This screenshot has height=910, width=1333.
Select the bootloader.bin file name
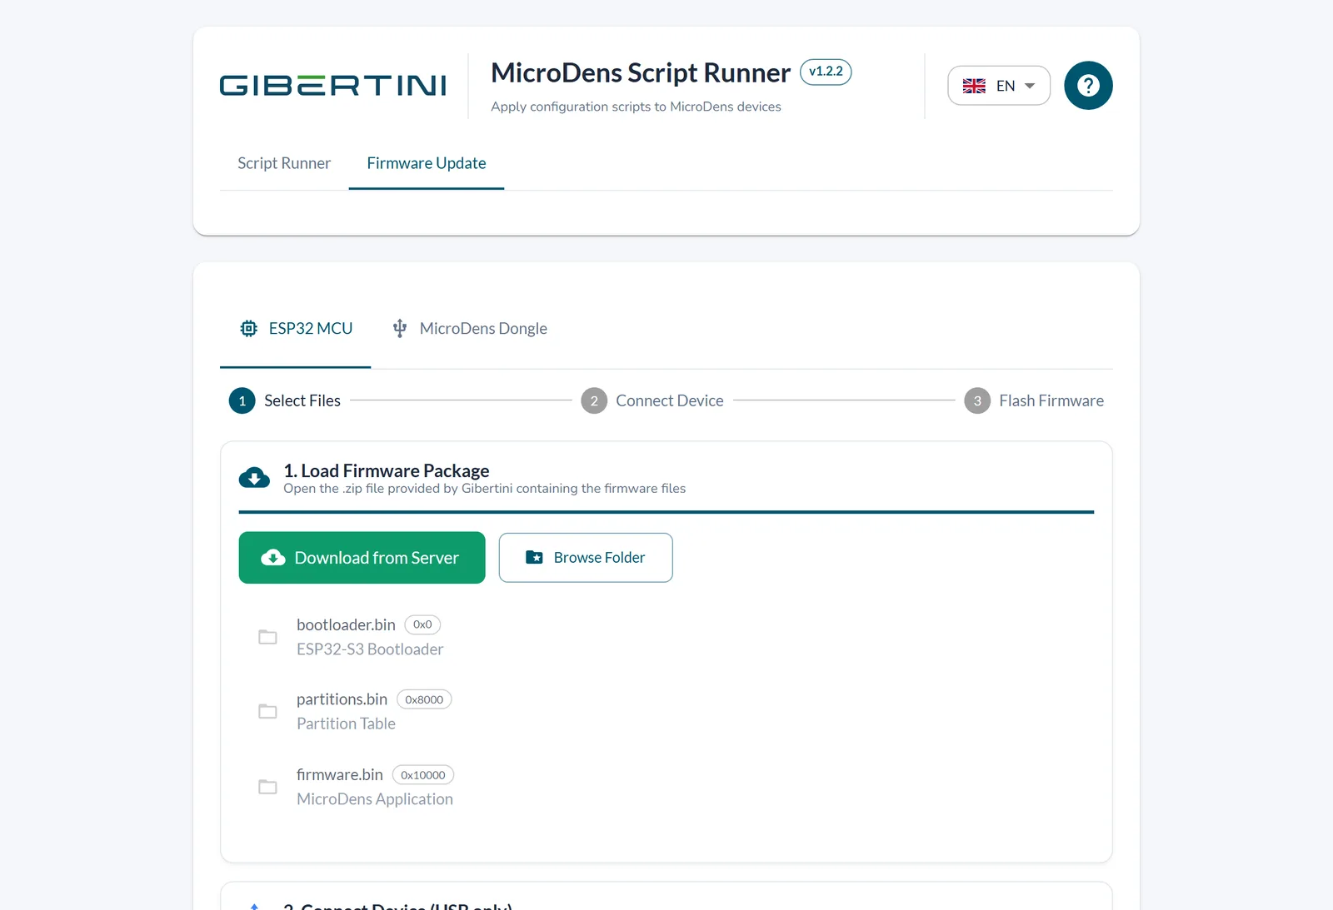coord(346,624)
